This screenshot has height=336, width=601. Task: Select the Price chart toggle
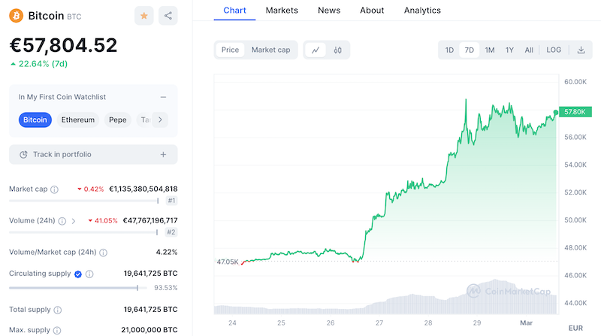pyautogui.click(x=231, y=50)
